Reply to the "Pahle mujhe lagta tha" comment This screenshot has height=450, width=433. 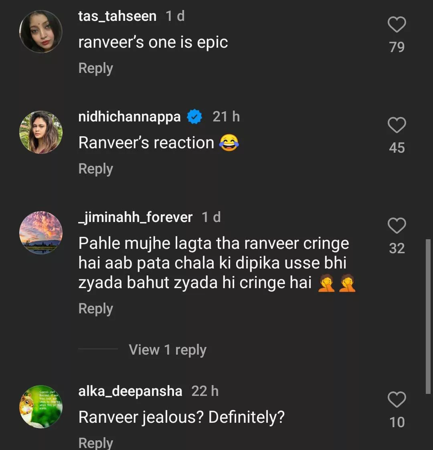point(95,309)
